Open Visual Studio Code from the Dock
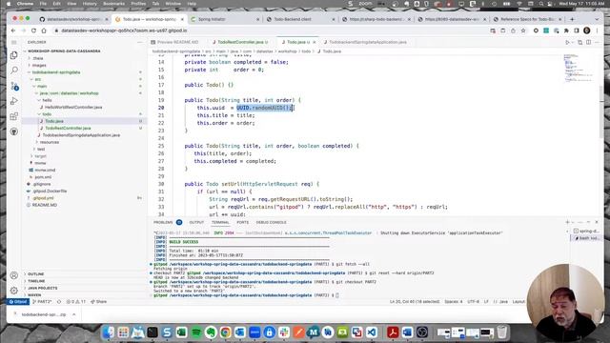 pos(372,333)
